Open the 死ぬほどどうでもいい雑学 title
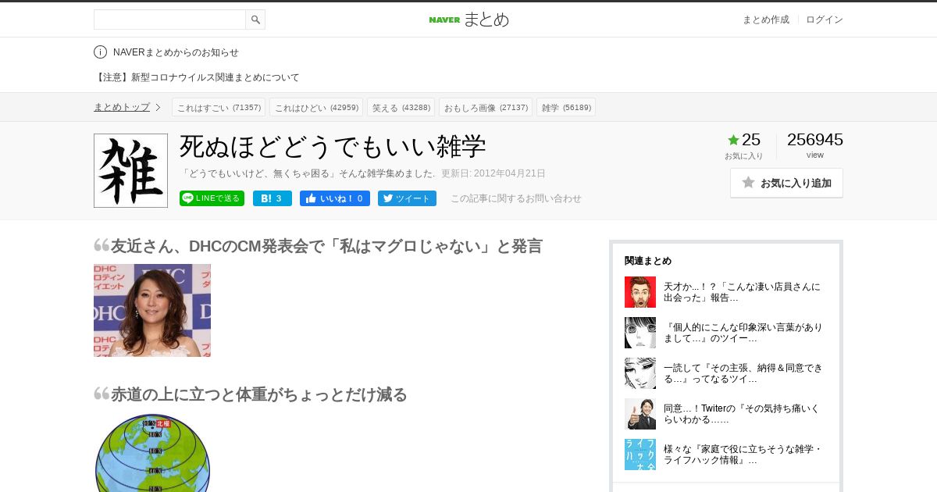Screen dimensions: 937x492 [x=333, y=146]
